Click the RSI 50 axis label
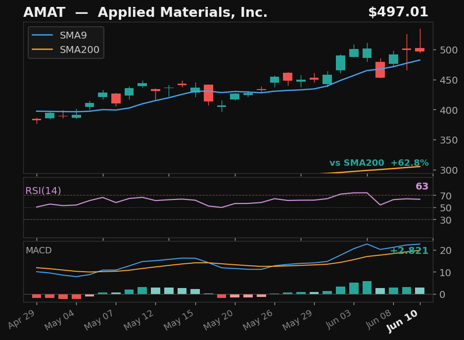Viewport: 464px width, 340px height. coord(446,208)
